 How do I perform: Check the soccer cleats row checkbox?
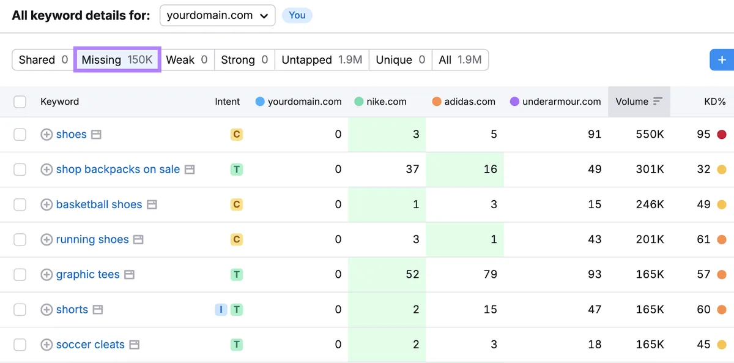[20, 345]
